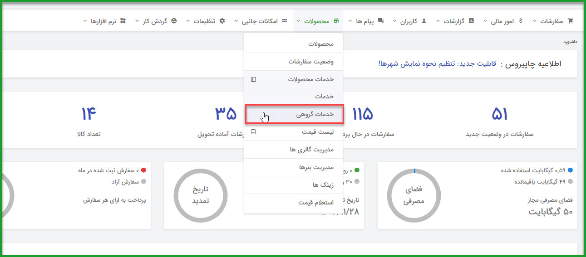Click the chat bubble icon for پیام ها

[380, 21]
